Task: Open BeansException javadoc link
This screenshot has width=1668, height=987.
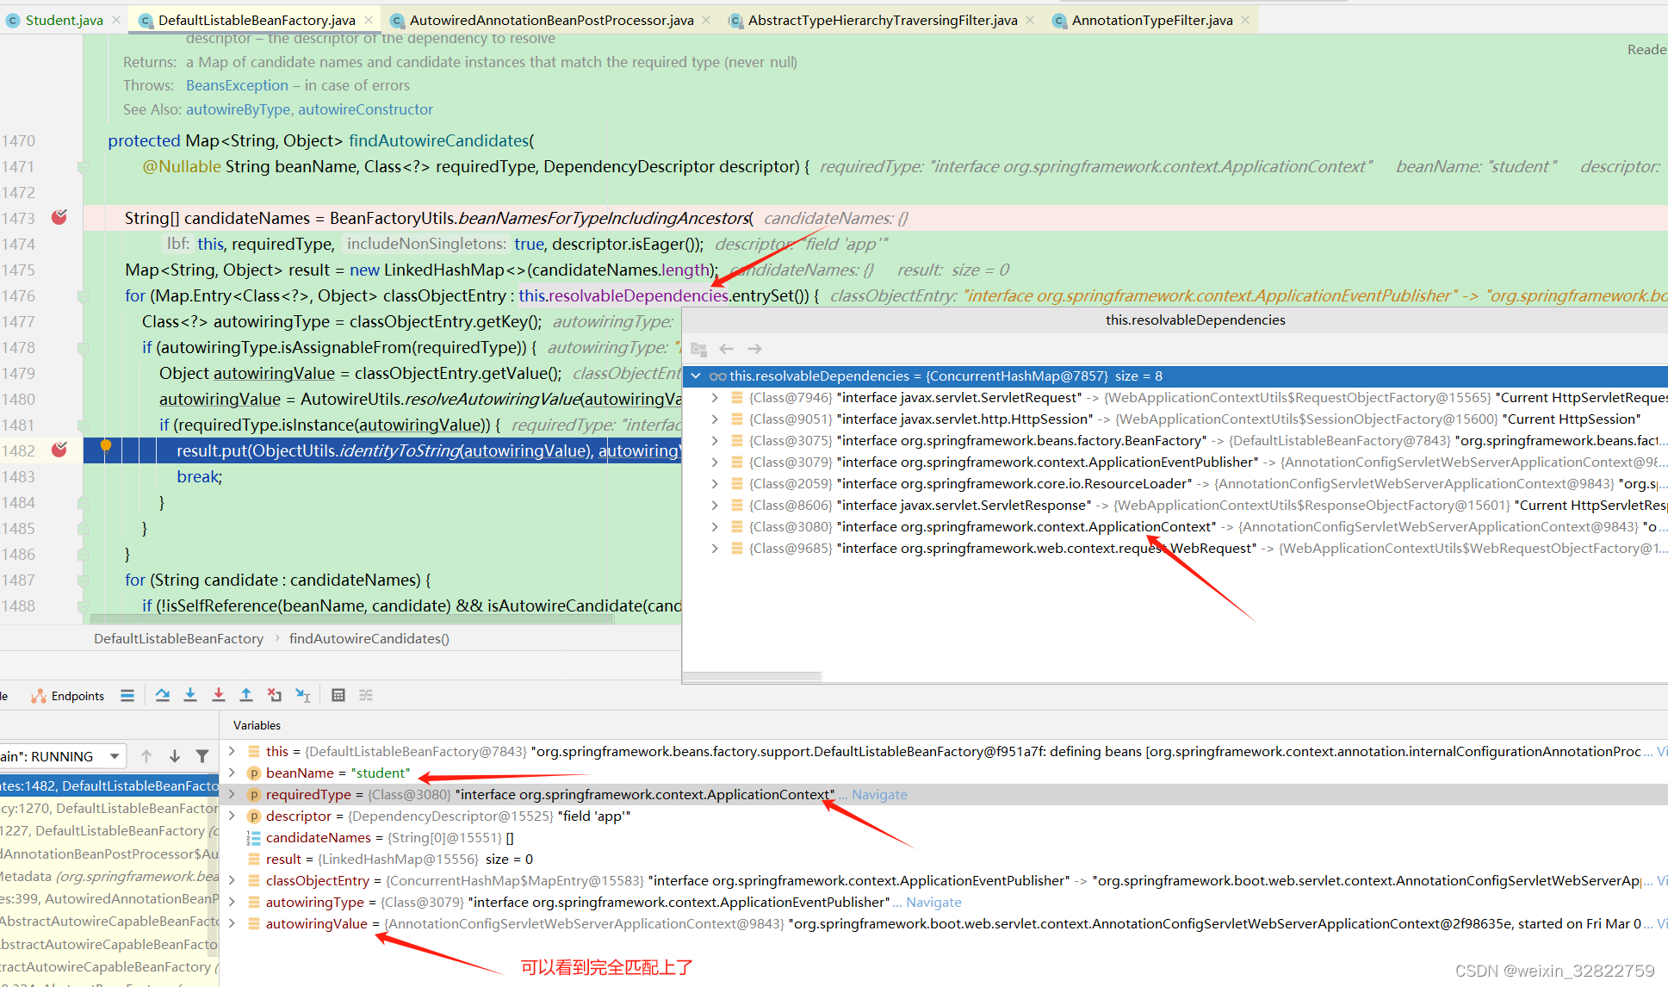Action: [237, 85]
